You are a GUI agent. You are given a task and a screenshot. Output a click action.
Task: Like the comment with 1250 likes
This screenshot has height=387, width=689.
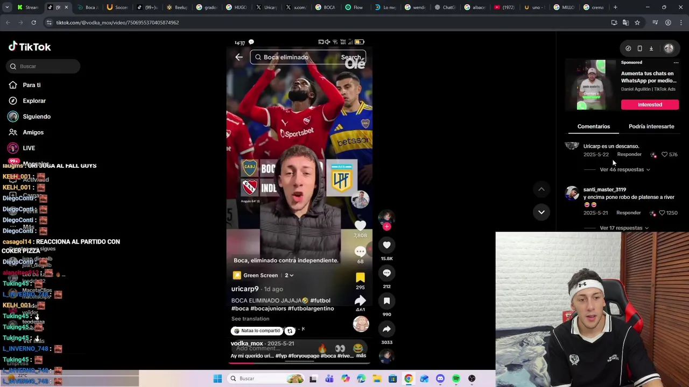[662, 213]
